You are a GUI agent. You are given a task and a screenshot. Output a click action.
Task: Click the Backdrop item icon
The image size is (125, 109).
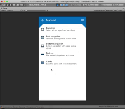click(x=42, y=29)
